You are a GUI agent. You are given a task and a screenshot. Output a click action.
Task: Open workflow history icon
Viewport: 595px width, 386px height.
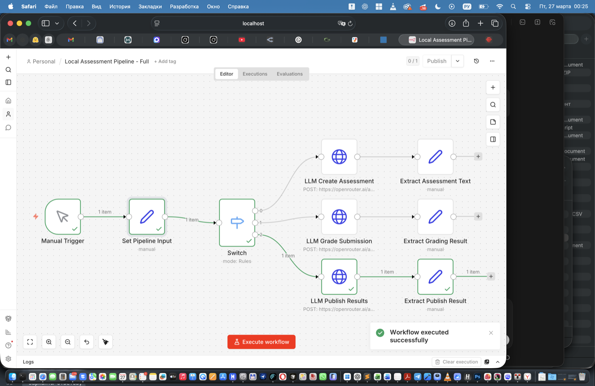pyautogui.click(x=476, y=61)
